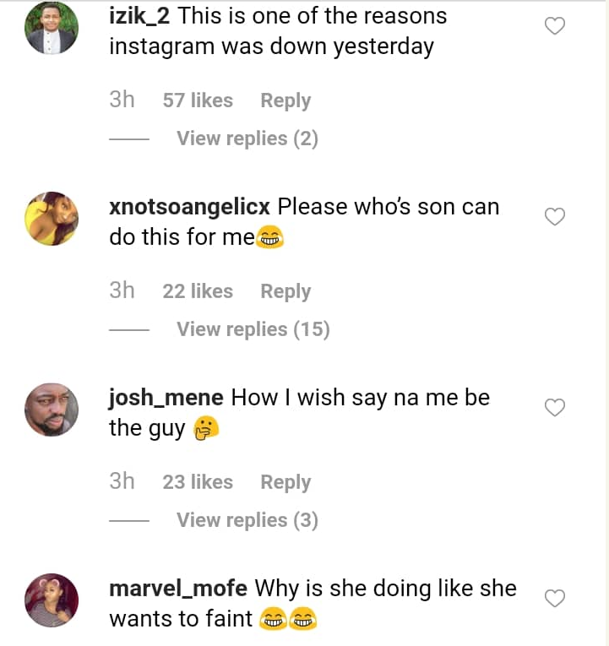Screen dimensions: 609x646
Task: Expand View replies (15) under xnotsoangelicx
Action: tap(253, 329)
